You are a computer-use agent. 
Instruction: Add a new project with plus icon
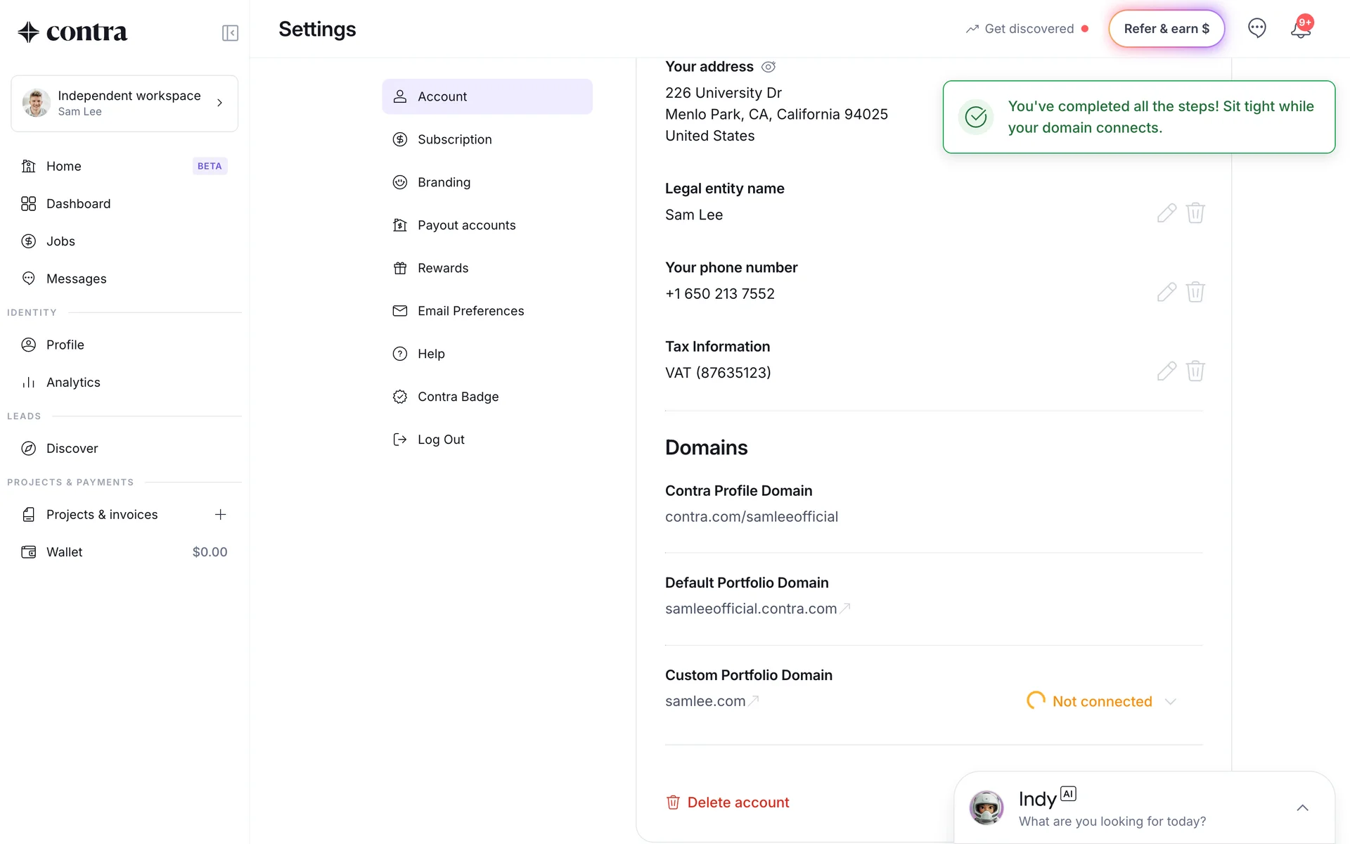pos(220,514)
